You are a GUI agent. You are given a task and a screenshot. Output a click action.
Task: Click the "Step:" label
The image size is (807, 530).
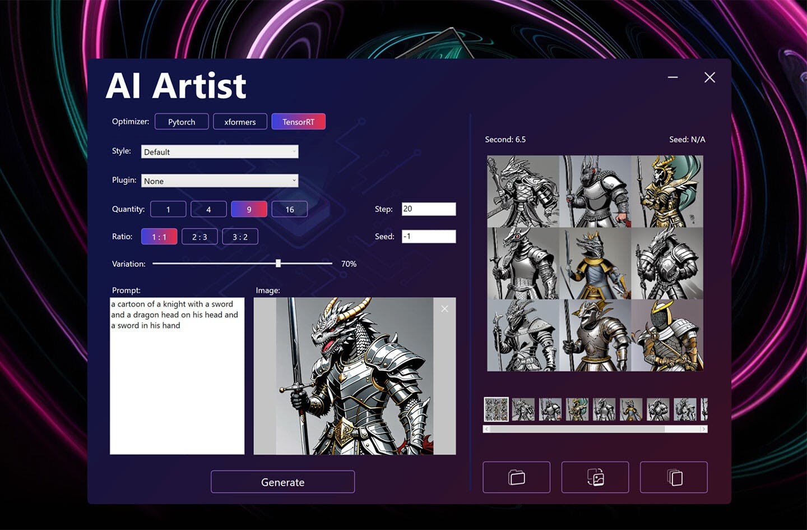pos(384,209)
